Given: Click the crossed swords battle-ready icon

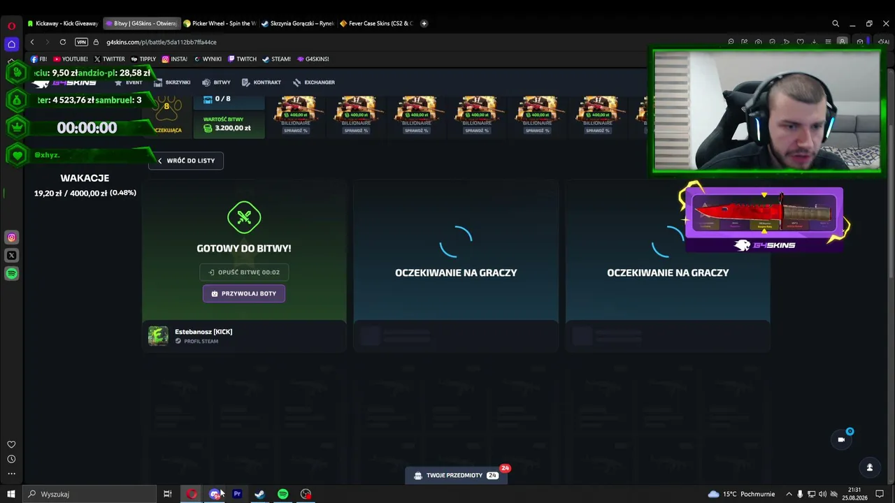Looking at the screenshot, I should (x=244, y=217).
